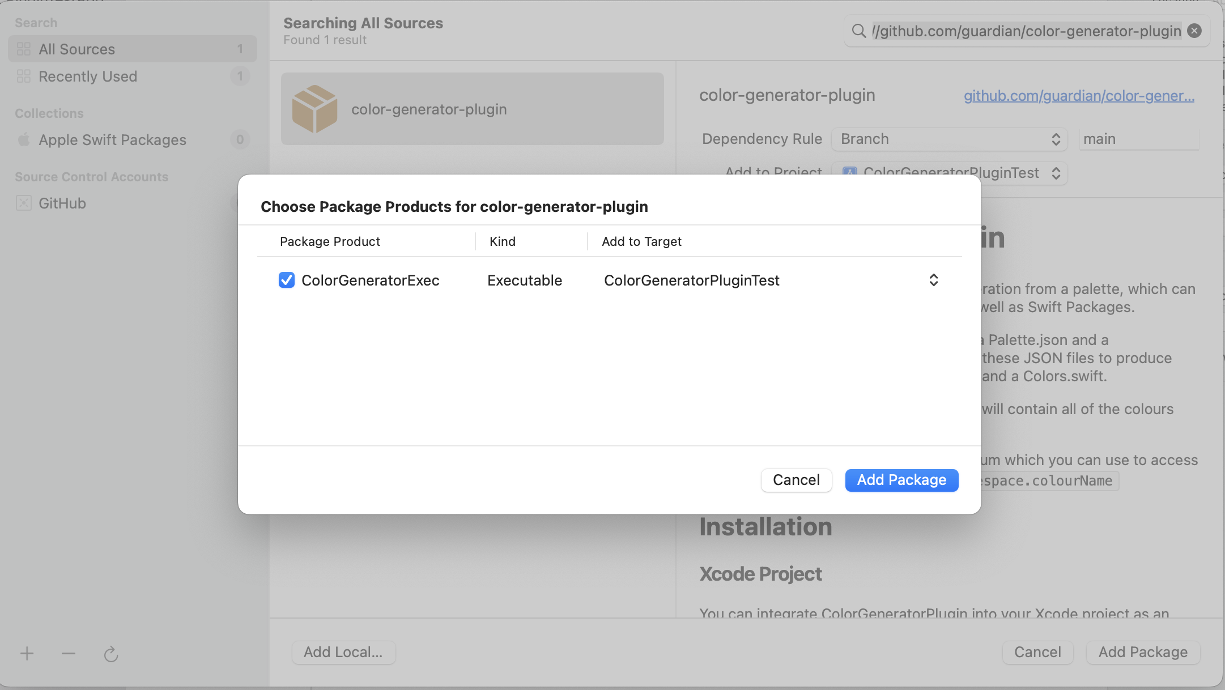Viewport: 1225px width, 690px height.
Task: Click the GitHub account icon
Action: (24, 203)
